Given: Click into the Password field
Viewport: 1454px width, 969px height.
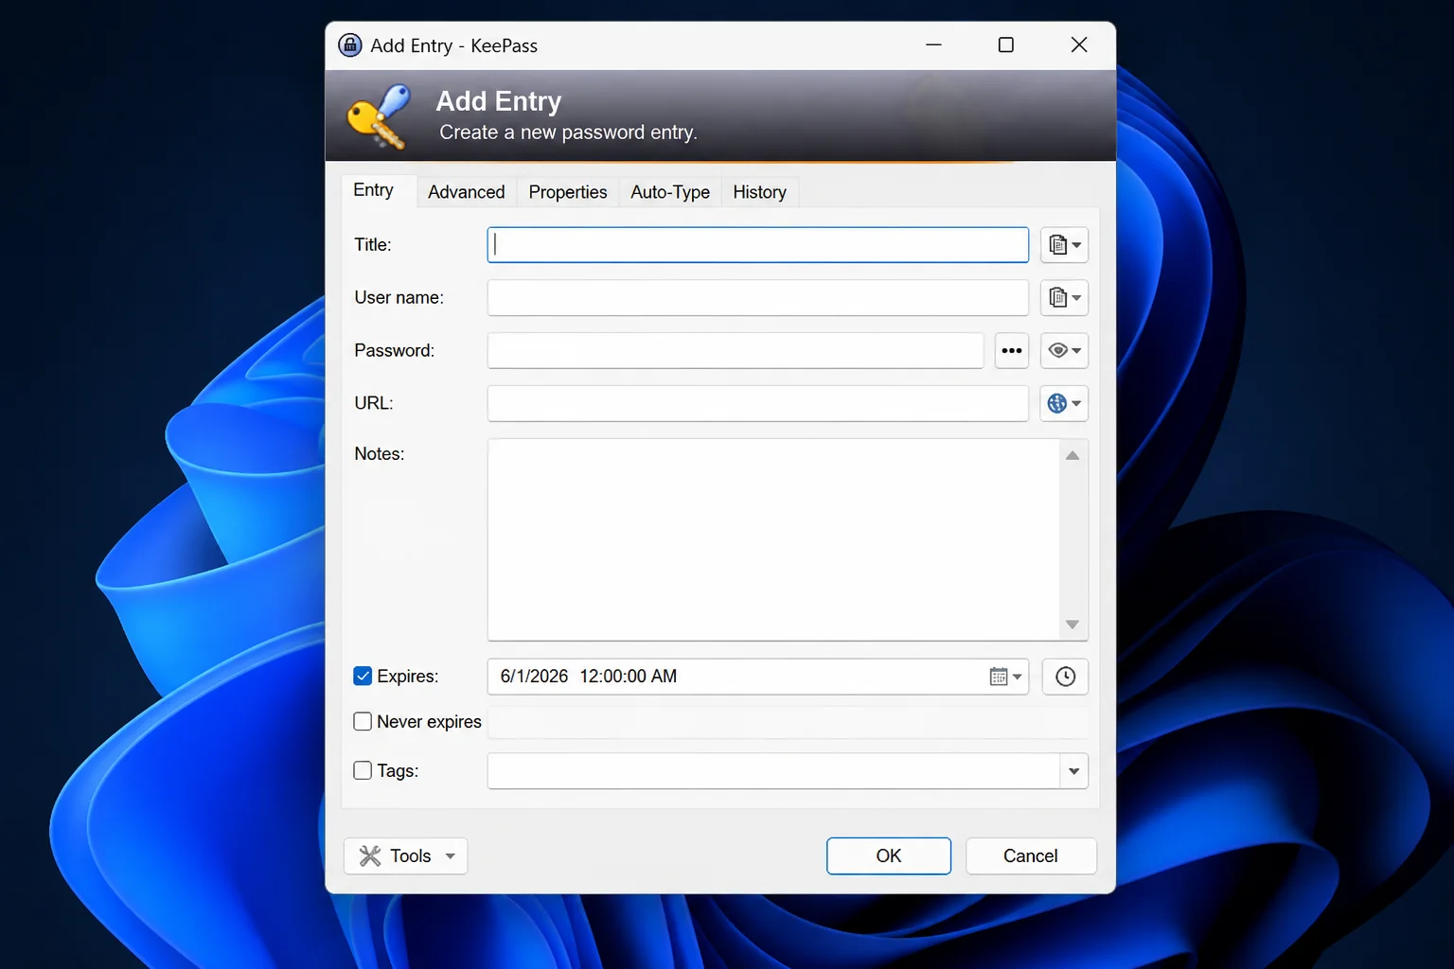Looking at the screenshot, I should (736, 351).
